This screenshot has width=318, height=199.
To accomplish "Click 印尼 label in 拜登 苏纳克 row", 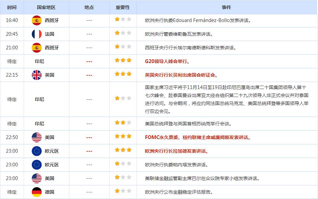I will 39,124.
